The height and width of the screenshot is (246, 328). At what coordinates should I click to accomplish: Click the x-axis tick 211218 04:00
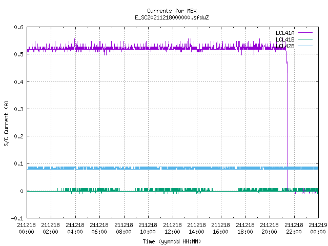point(75,228)
